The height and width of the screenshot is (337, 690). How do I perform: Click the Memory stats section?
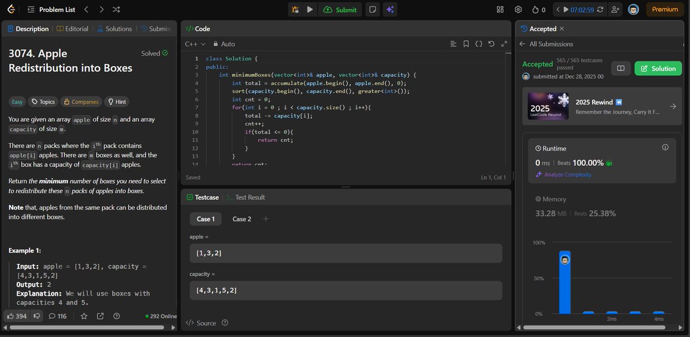click(601, 207)
